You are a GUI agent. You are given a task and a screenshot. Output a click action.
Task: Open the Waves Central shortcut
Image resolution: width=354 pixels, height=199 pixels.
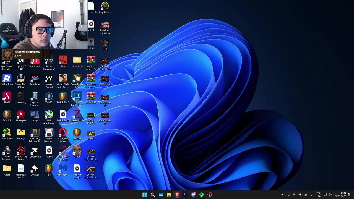(x=49, y=81)
